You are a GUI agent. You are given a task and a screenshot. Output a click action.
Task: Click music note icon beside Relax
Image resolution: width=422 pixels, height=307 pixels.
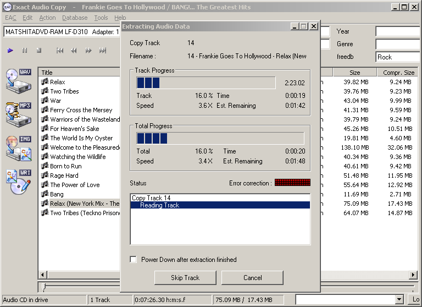[45, 81]
